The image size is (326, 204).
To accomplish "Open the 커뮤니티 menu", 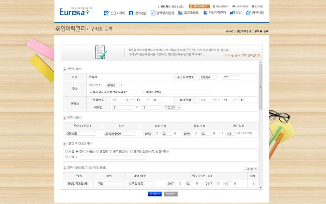I will tap(258, 13).
